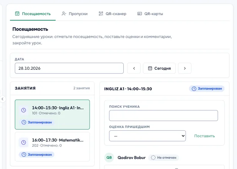Select the 14:00–15:30 Ingliz A1 lesson card
This screenshot has width=237, height=169.
(x=52, y=114)
